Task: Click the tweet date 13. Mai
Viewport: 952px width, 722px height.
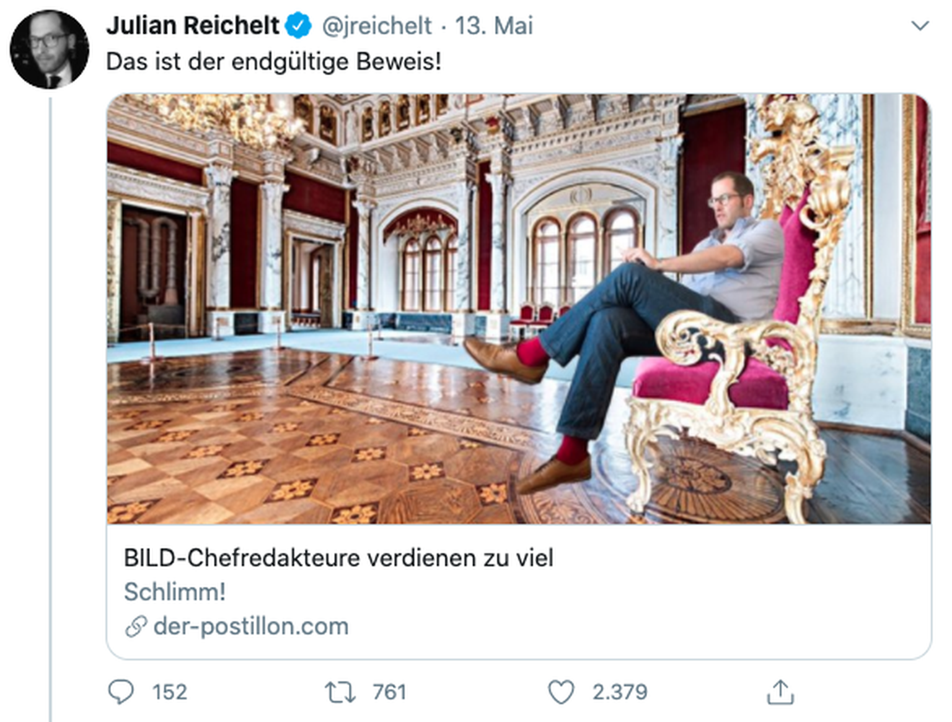Action: [494, 26]
